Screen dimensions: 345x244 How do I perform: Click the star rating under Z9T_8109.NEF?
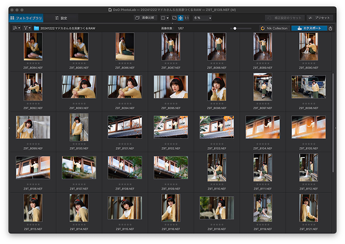point(171,184)
